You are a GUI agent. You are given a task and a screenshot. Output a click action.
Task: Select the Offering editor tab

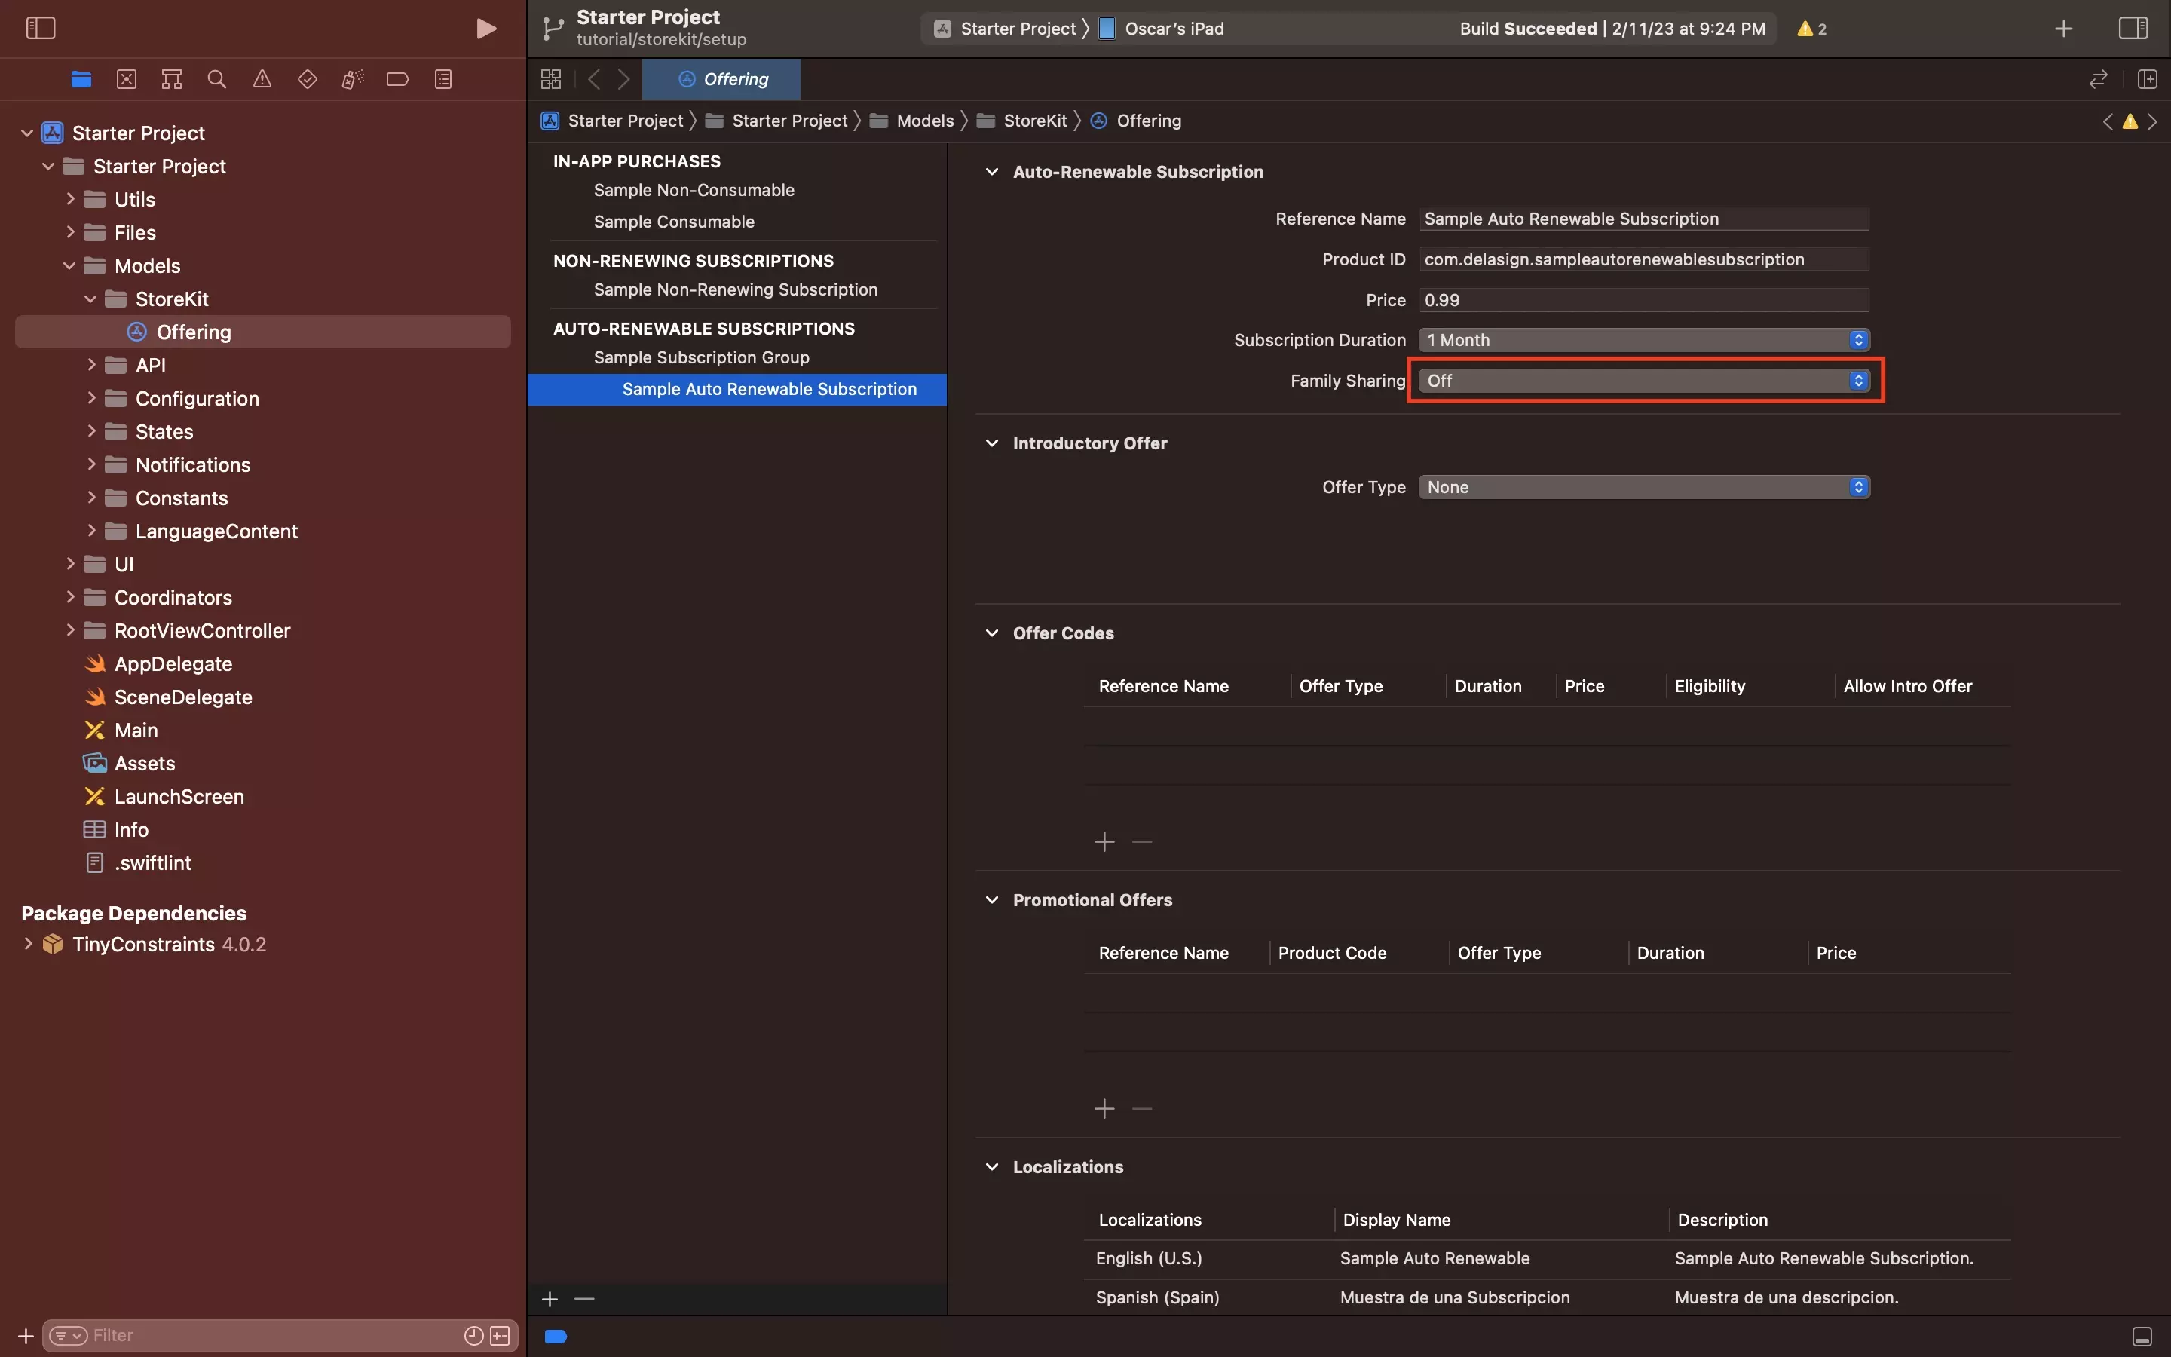point(721,79)
